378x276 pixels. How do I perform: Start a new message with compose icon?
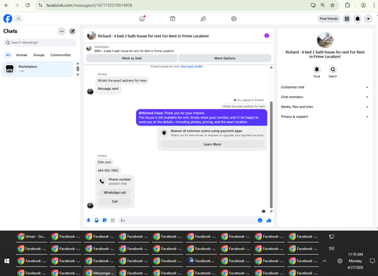tap(73, 31)
